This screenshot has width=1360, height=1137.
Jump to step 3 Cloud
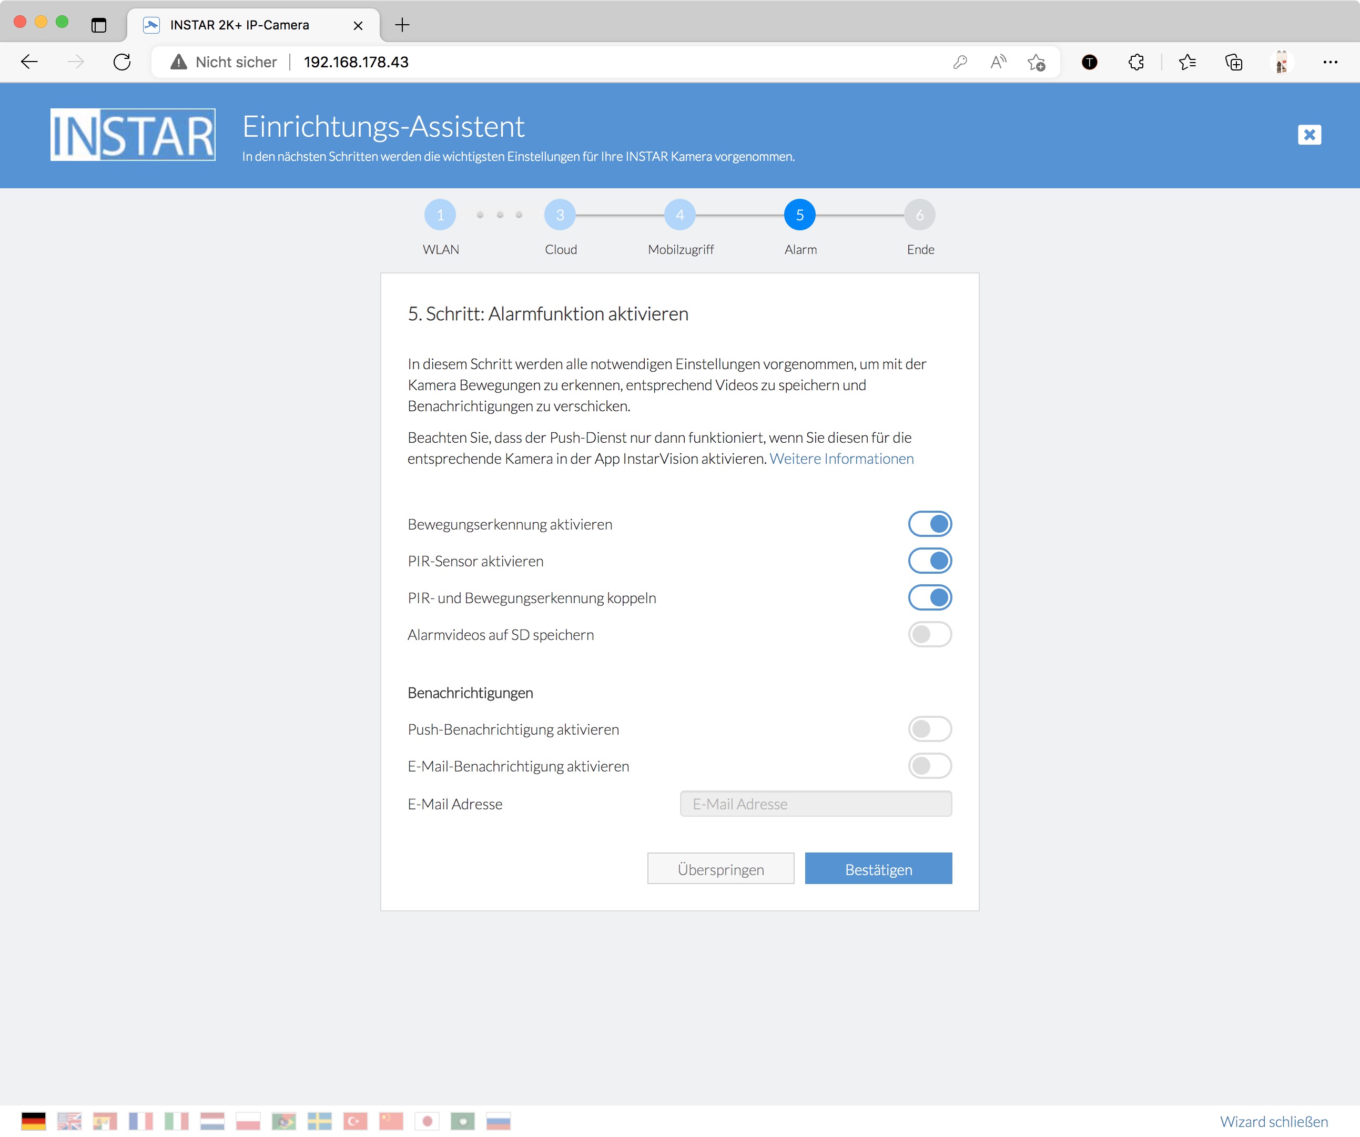(x=560, y=215)
